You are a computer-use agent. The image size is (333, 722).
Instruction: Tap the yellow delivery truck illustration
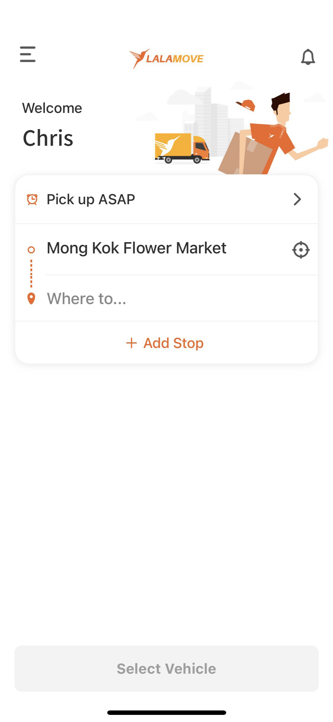point(182,148)
